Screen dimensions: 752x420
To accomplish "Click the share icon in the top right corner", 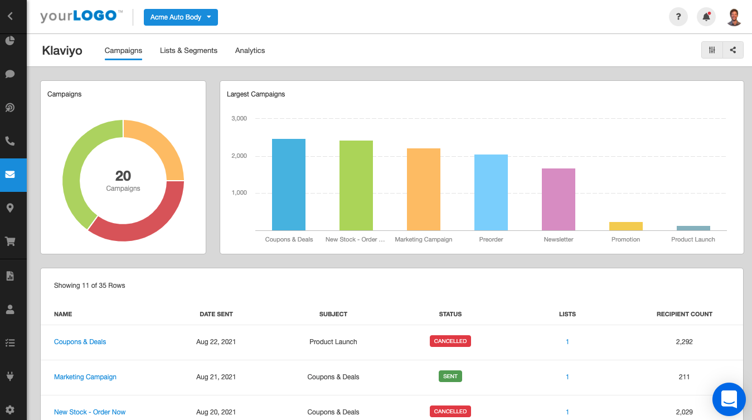I will [732, 50].
